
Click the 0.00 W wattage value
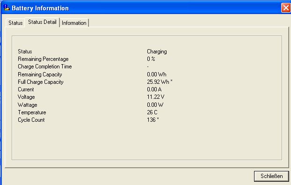click(155, 105)
